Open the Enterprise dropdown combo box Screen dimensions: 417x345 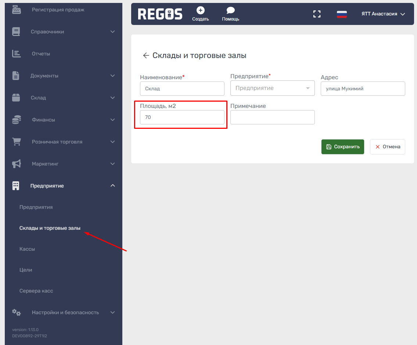tap(272, 88)
